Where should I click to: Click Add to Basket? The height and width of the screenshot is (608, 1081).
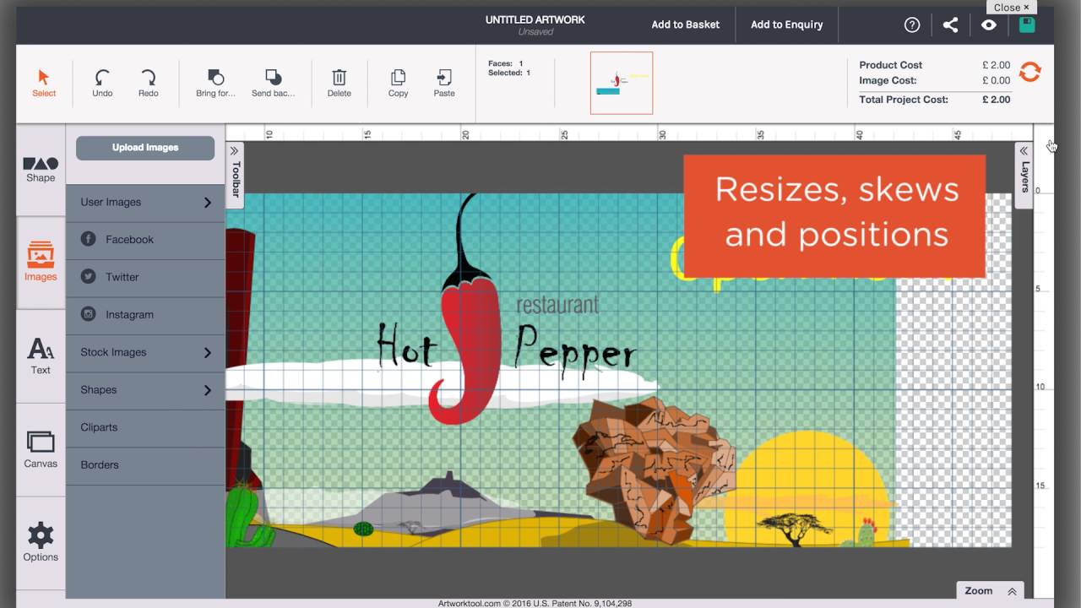(685, 24)
